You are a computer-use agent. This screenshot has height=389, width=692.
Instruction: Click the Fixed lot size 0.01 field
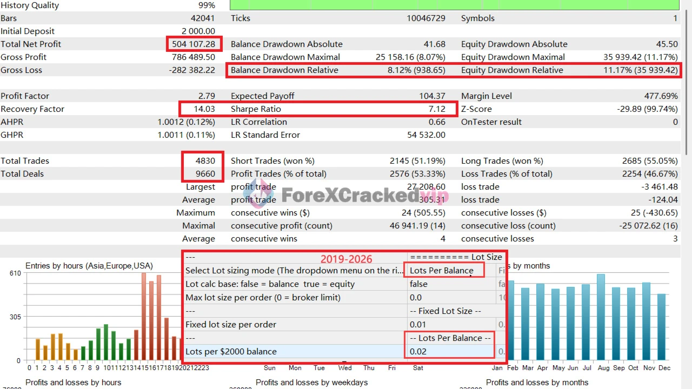pyautogui.click(x=418, y=325)
